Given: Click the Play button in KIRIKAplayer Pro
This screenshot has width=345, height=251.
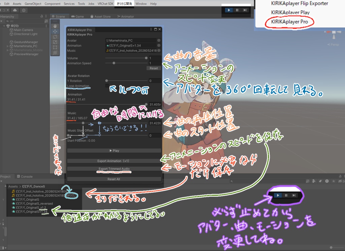Looking at the screenshot, I should 114,151.
